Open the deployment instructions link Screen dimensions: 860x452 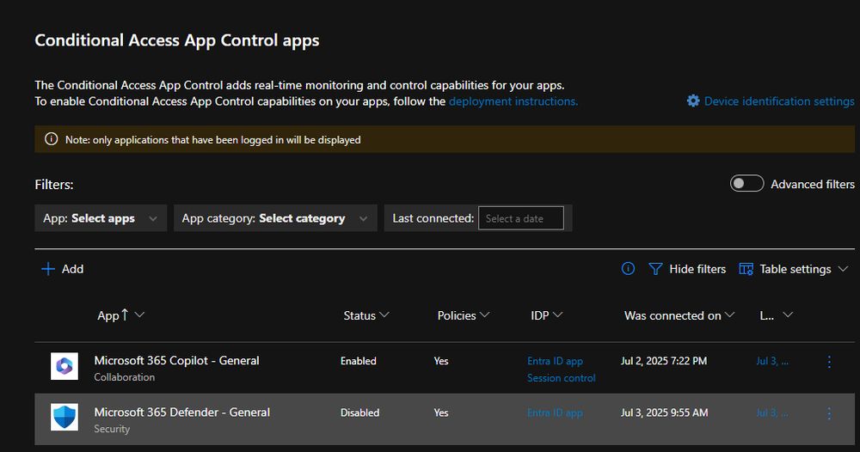[x=513, y=101]
